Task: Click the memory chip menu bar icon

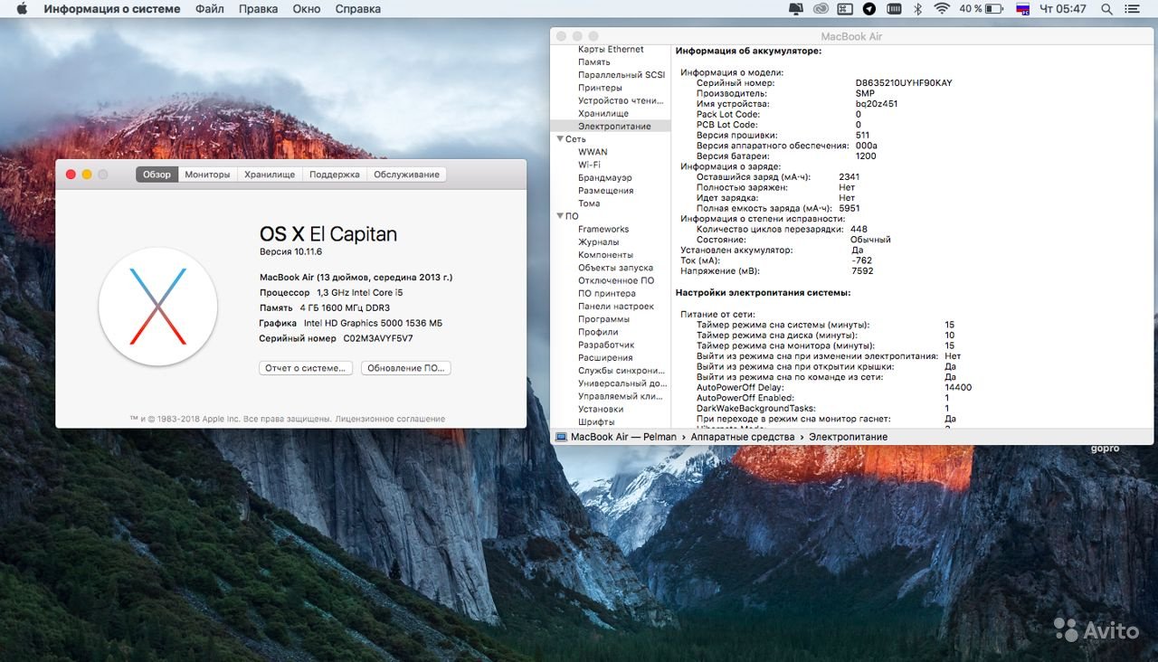Action: click(894, 9)
